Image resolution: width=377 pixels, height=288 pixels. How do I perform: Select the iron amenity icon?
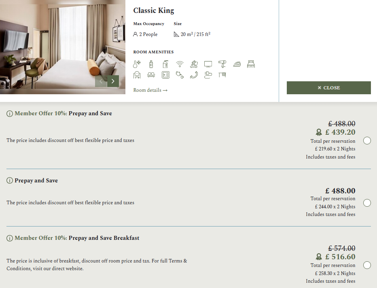(237, 64)
